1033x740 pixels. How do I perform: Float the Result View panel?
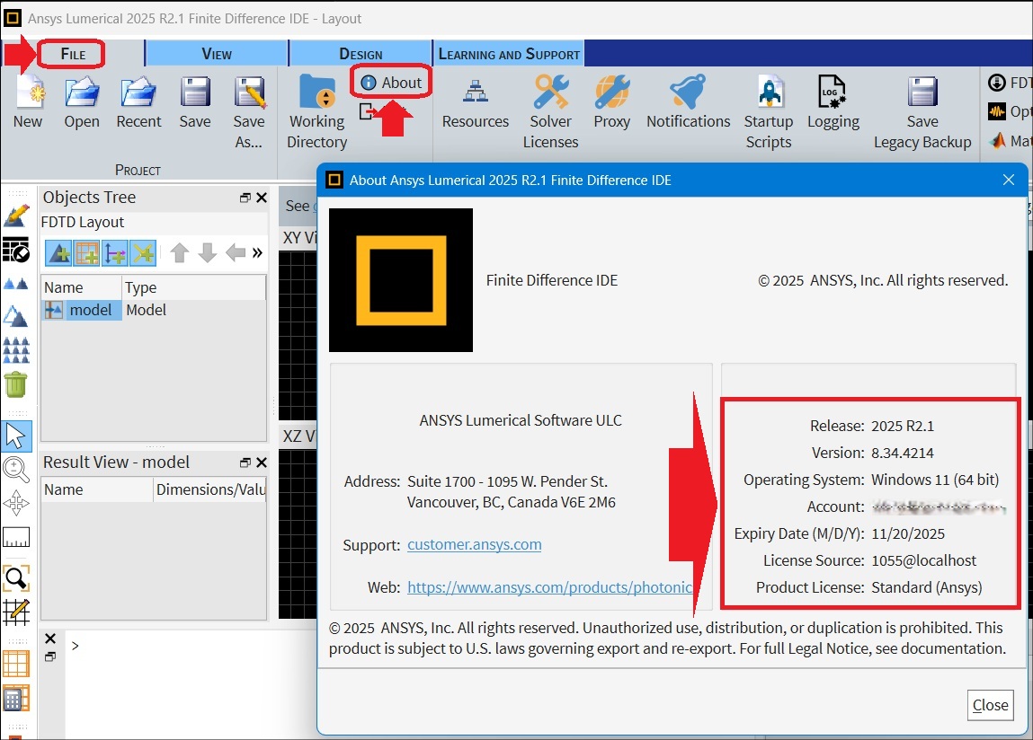coord(245,462)
